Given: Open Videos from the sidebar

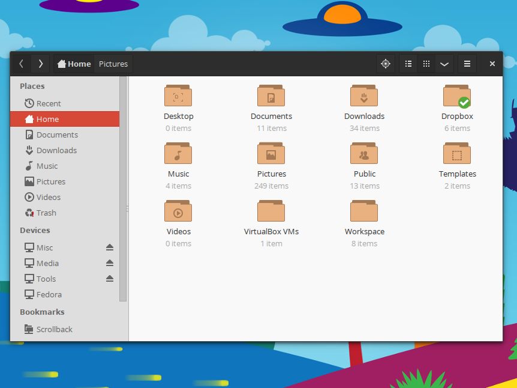Looking at the screenshot, I should coord(65,197).
